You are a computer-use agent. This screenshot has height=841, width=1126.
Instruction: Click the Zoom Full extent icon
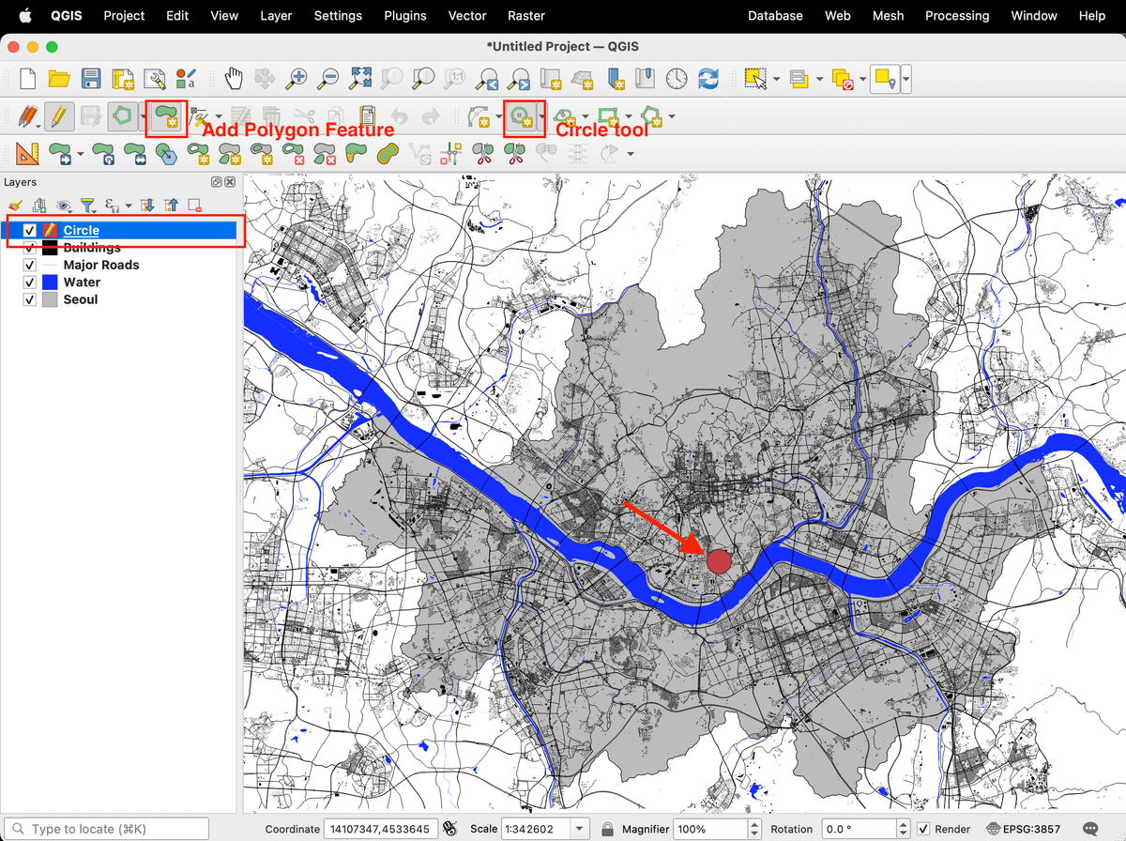360,79
